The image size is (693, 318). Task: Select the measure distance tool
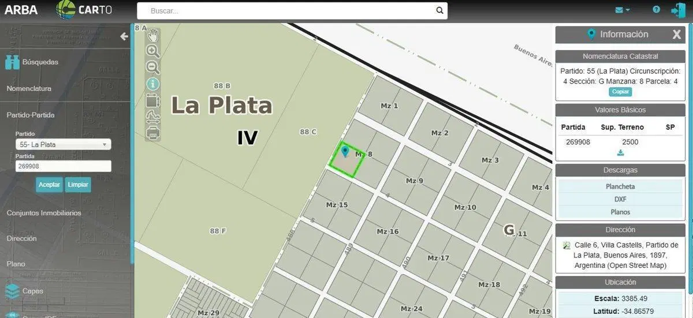point(153,117)
